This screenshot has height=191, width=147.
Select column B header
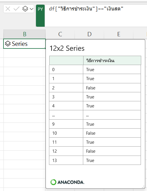coord(25,34)
